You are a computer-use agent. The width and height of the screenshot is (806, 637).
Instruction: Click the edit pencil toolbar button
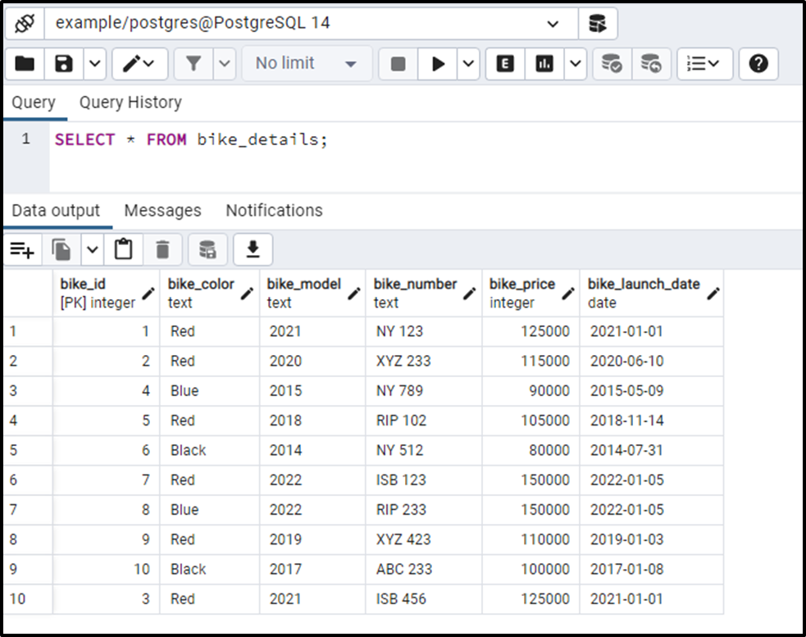(140, 64)
